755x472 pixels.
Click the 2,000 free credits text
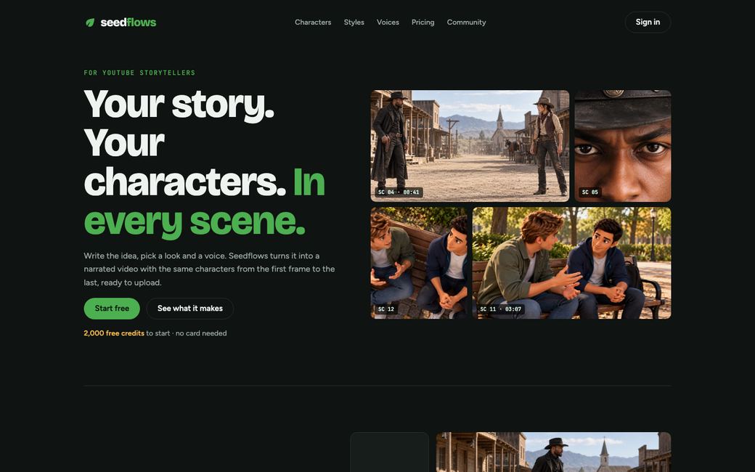pyautogui.click(x=114, y=333)
